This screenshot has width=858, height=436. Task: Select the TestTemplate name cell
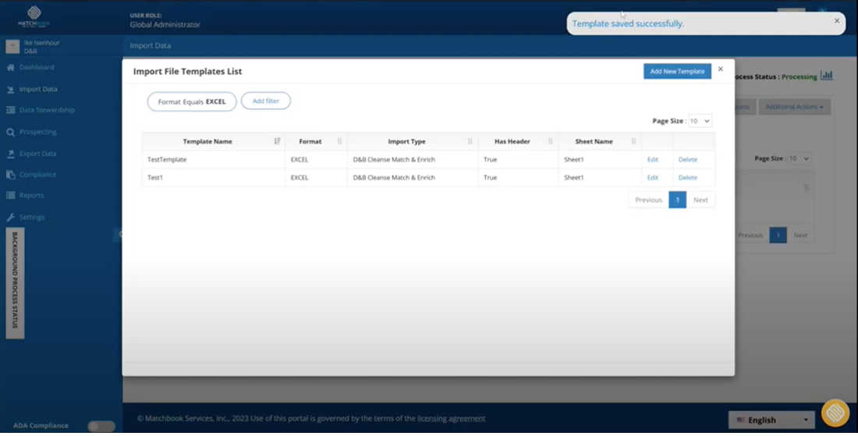pyautogui.click(x=214, y=160)
